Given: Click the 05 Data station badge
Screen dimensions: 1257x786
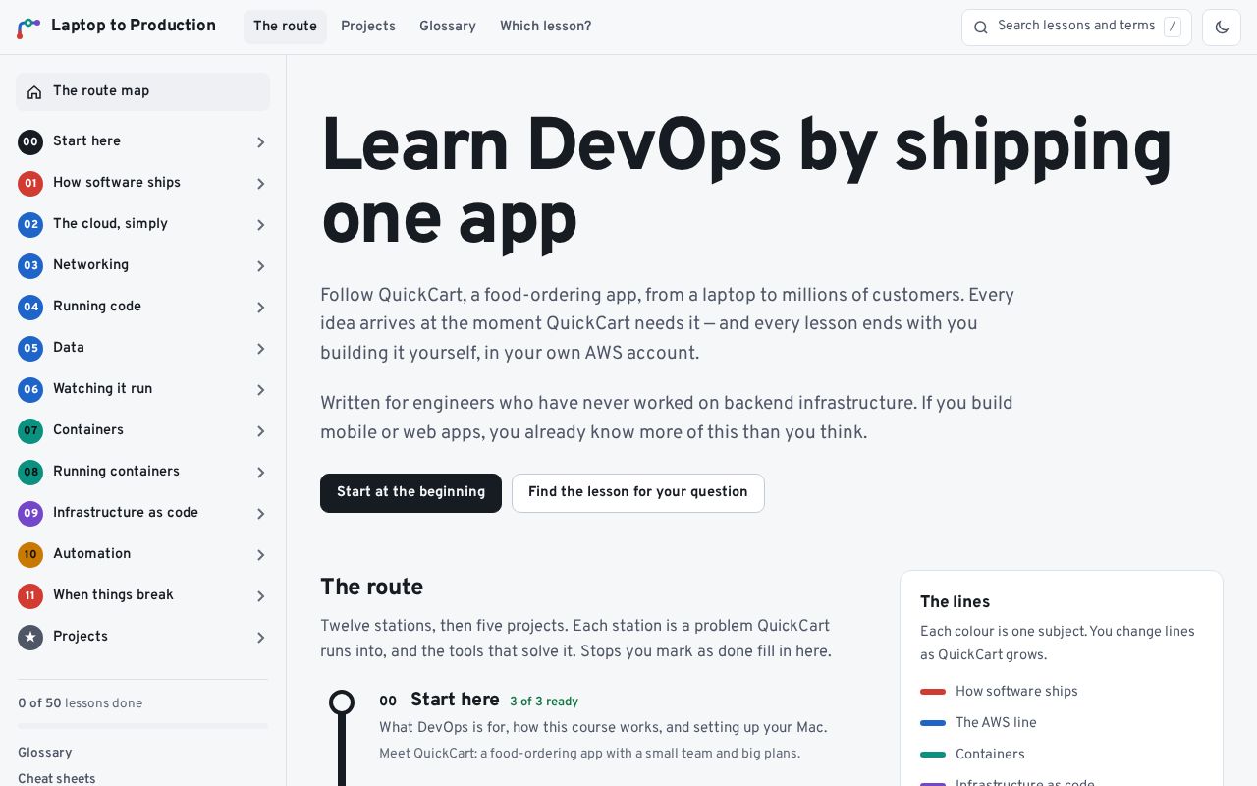Looking at the screenshot, I should pos(30,349).
